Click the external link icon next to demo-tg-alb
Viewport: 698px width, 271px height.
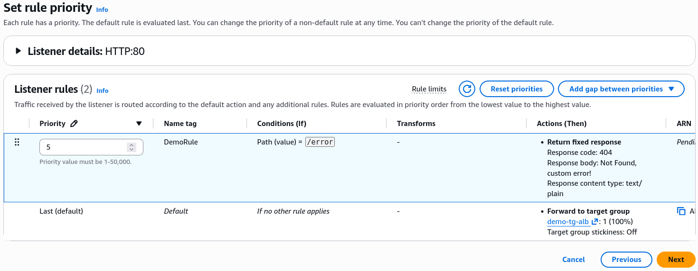click(594, 222)
